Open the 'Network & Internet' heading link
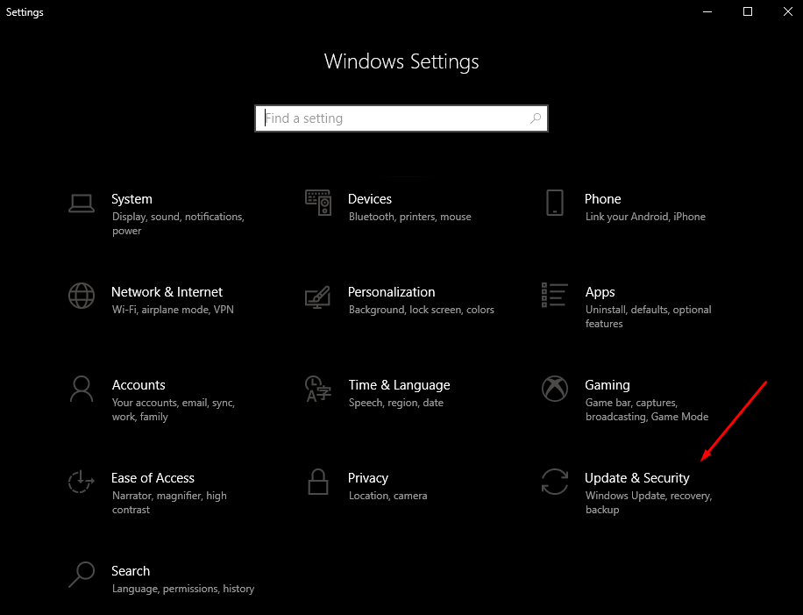Image resolution: width=803 pixels, height=615 pixels. [167, 292]
